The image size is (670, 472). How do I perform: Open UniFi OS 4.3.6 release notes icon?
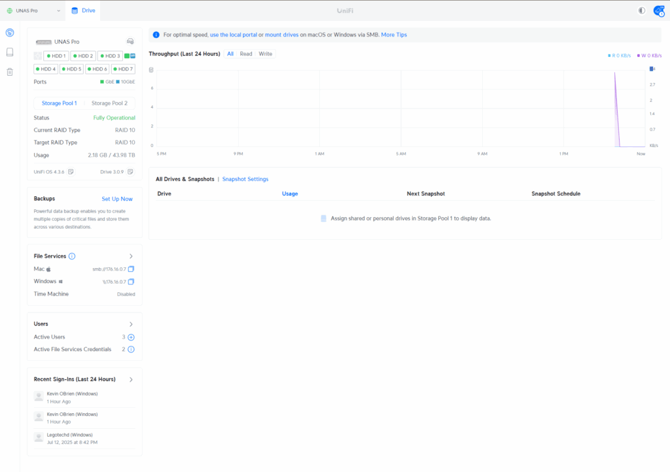point(71,172)
